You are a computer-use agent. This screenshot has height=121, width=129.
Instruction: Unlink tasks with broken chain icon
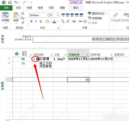[85, 21]
